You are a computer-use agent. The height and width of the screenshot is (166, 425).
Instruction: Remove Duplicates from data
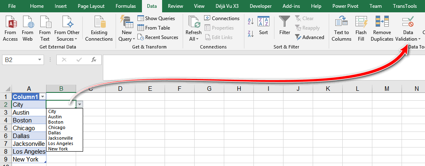point(382,29)
